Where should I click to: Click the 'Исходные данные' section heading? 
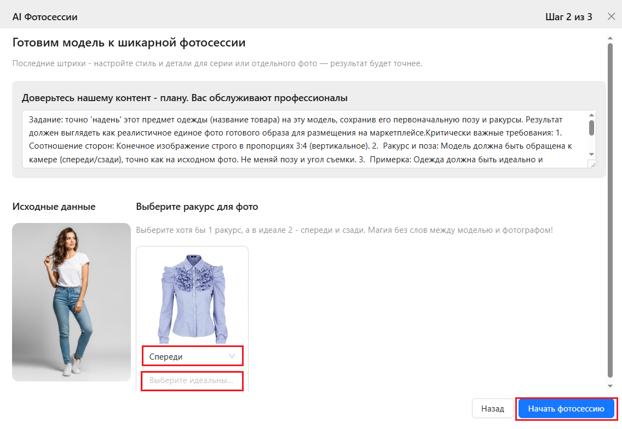coord(54,207)
